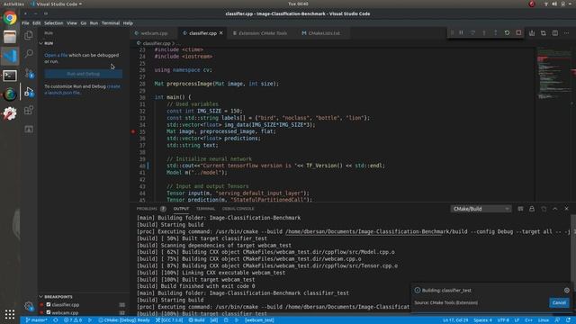Open notifications bell in status bar
This screenshot has width=576, height=324.
(568, 320)
